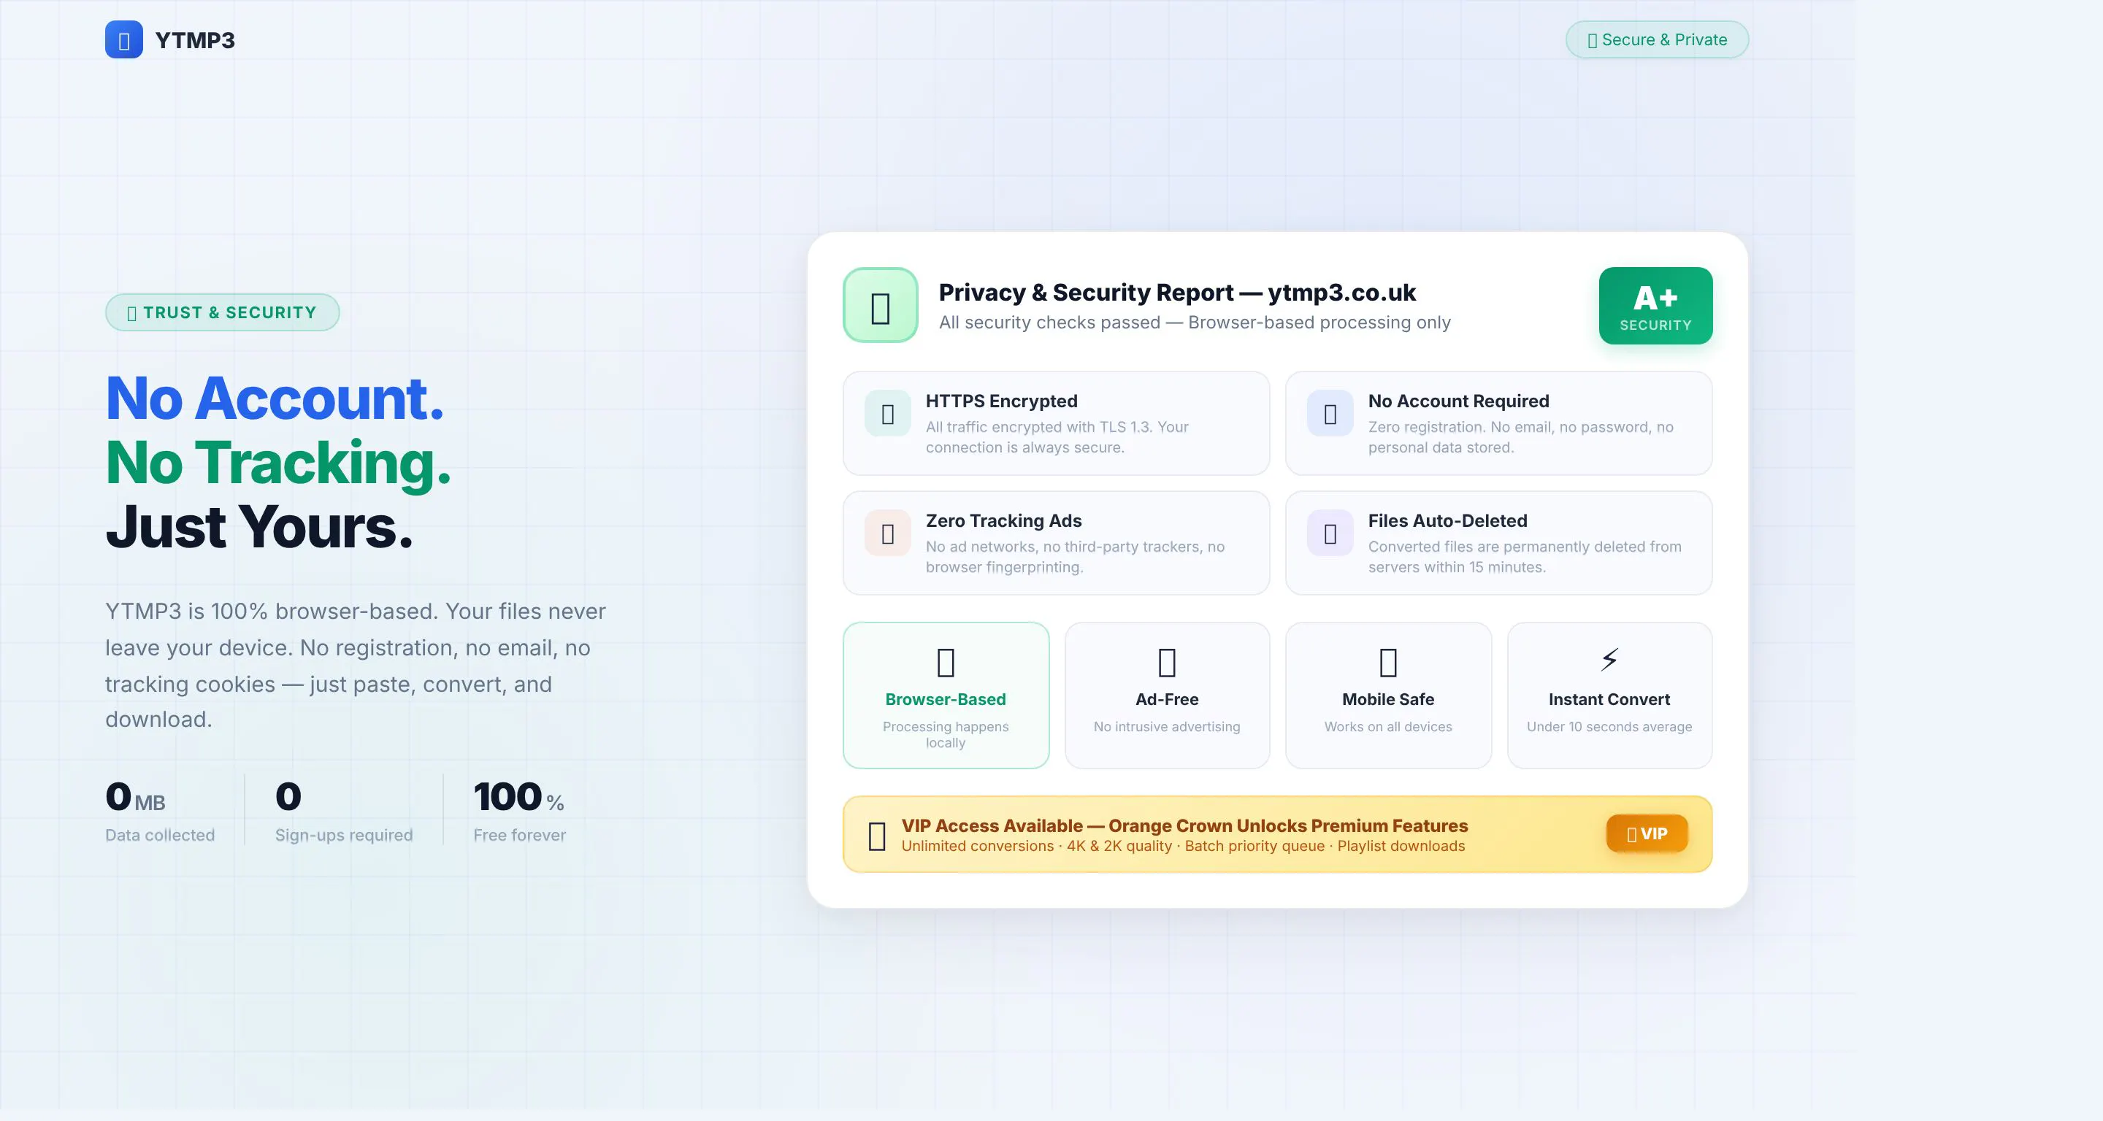Select the "Browser-Based" card title
This screenshot has height=1121, width=2103.
click(x=946, y=699)
